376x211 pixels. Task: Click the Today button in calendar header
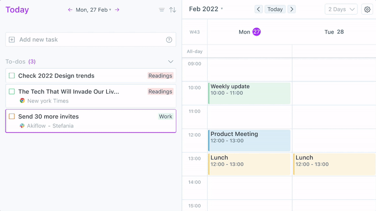pyautogui.click(x=275, y=9)
